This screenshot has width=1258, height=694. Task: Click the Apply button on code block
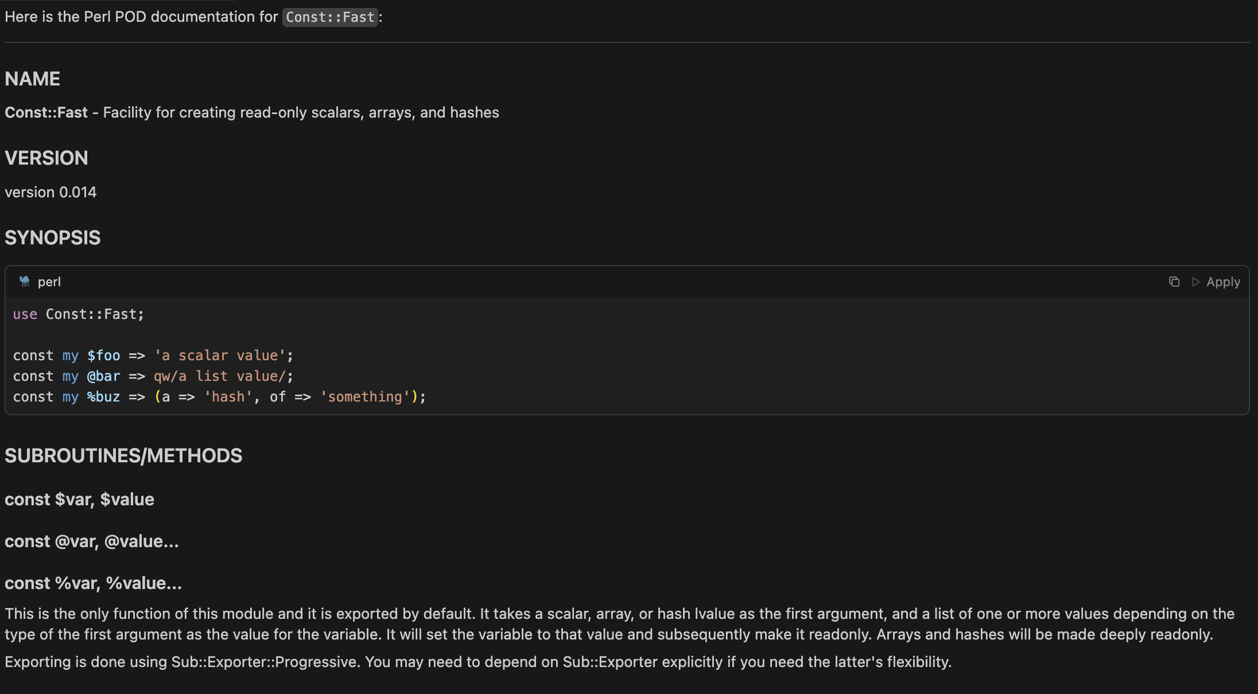point(1216,282)
